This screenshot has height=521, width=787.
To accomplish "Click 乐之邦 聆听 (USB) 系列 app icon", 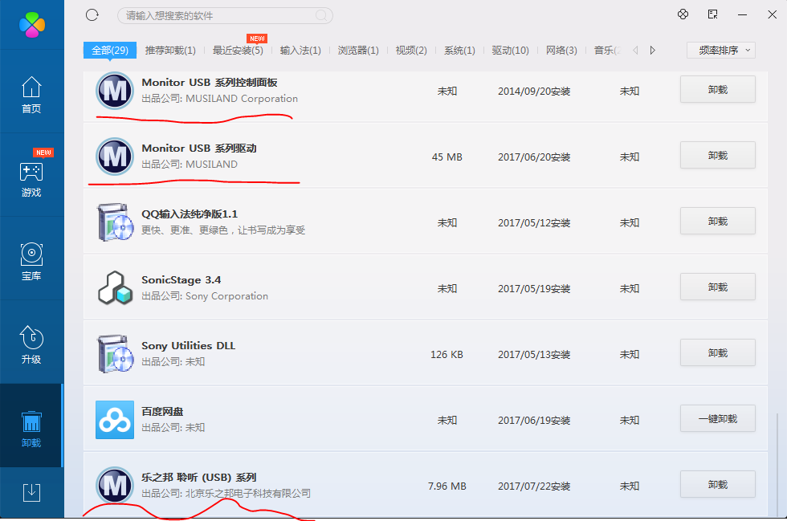I will (114, 486).
